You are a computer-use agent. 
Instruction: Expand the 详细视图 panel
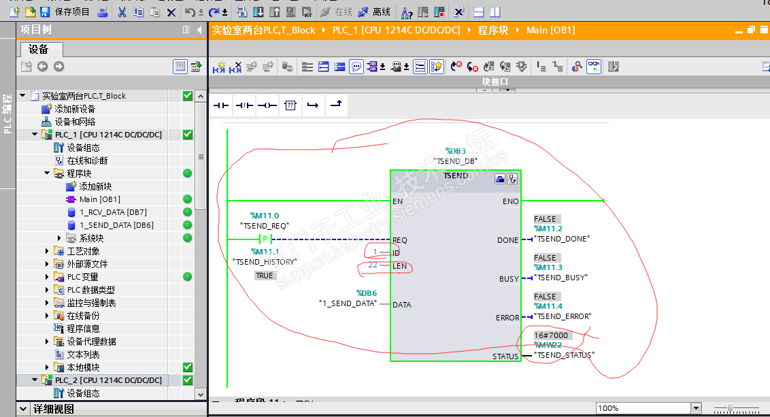pyautogui.click(x=24, y=409)
